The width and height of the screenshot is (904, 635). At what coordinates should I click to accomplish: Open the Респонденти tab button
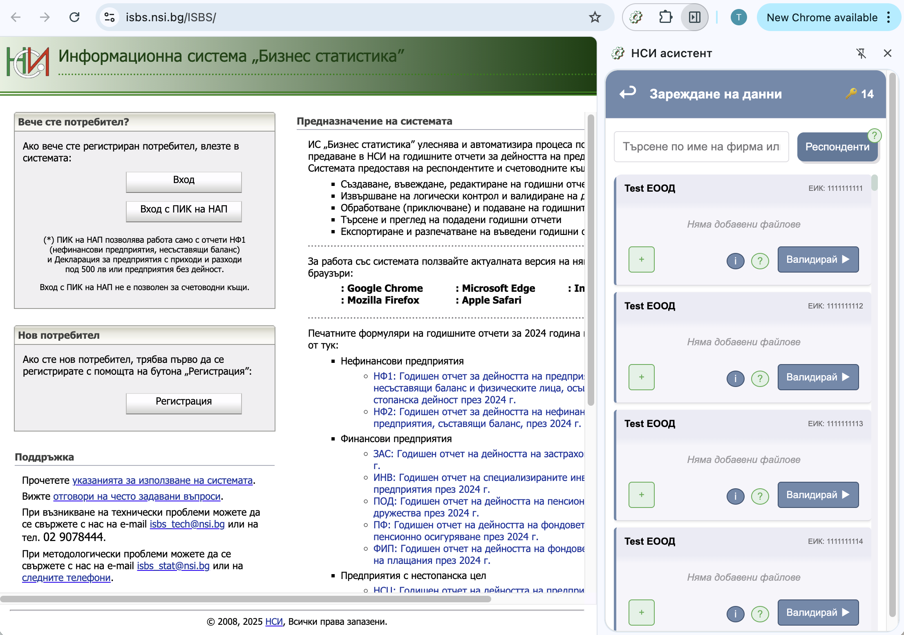click(x=837, y=147)
